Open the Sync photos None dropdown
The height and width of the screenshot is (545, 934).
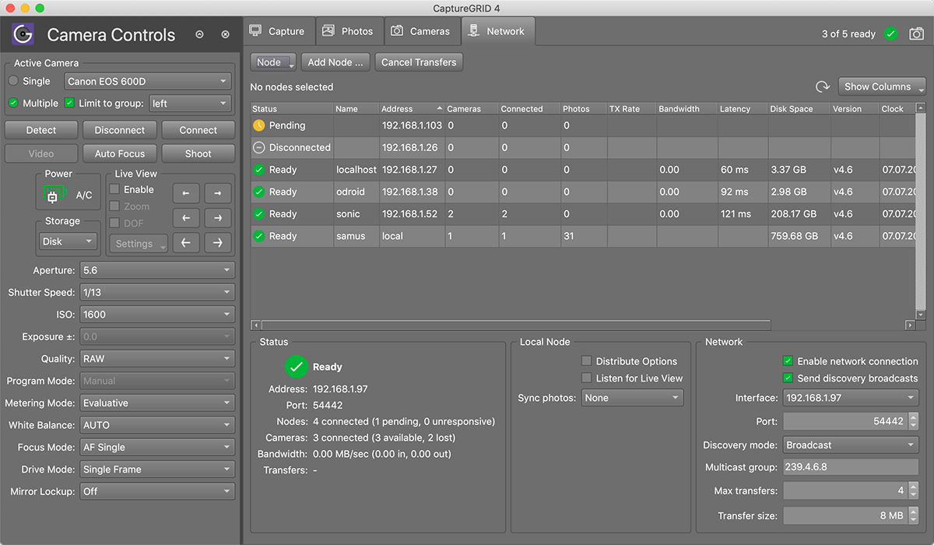tap(632, 398)
